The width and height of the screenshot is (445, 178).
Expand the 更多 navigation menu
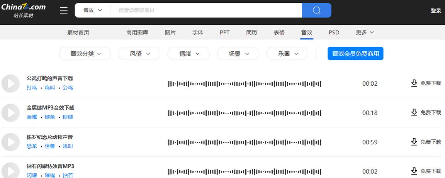(x=364, y=32)
